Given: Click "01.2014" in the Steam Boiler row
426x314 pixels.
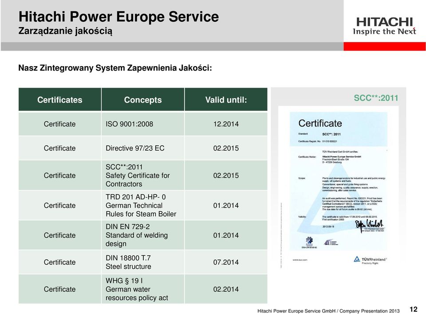Looking at the screenshot, I should pos(226,205).
